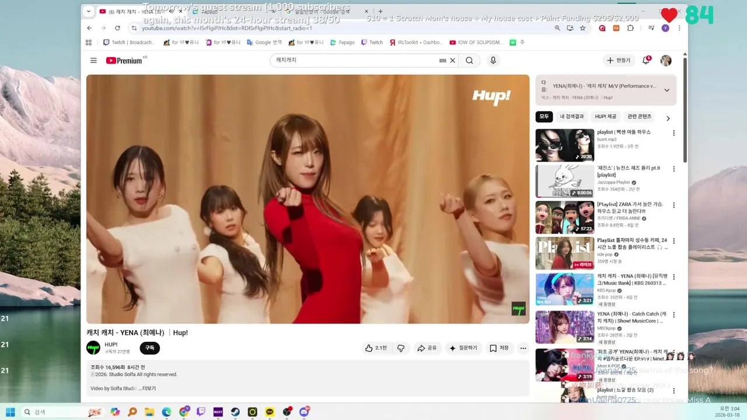Open more actions ellipsis under the video
The height and width of the screenshot is (420, 747).
(523, 348)
